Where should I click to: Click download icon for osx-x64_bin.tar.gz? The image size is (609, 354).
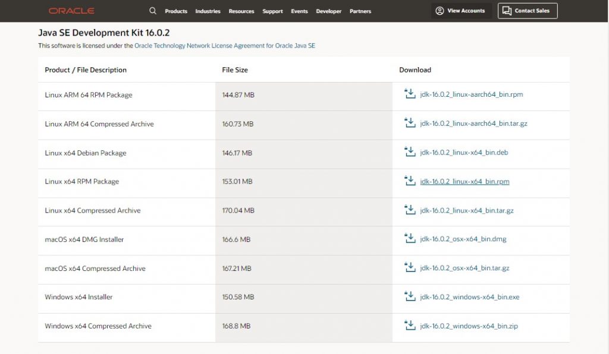point(410,267)
